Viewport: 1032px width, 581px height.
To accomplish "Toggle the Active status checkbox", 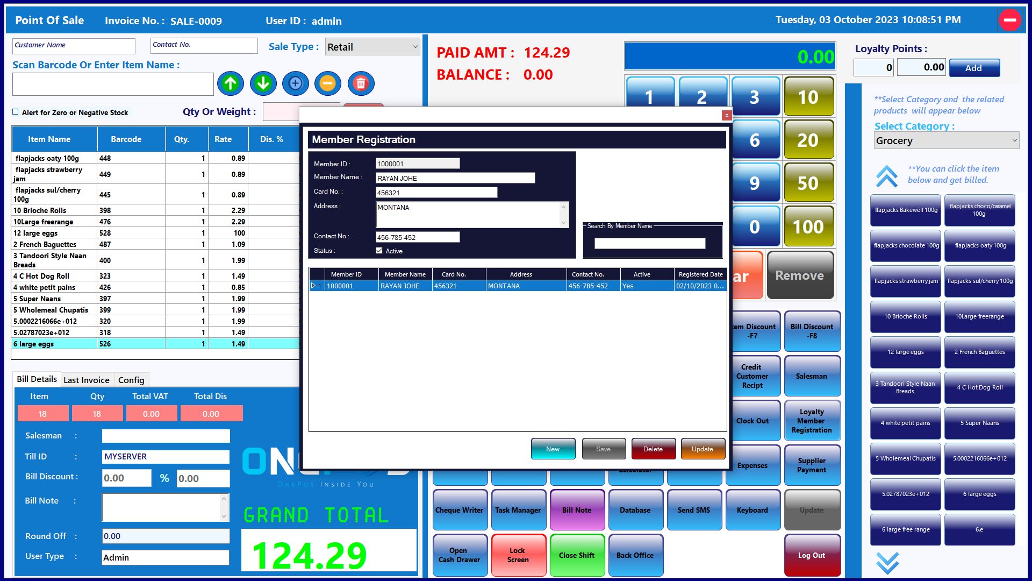I will pyautogui.click(x=379, y=251).
